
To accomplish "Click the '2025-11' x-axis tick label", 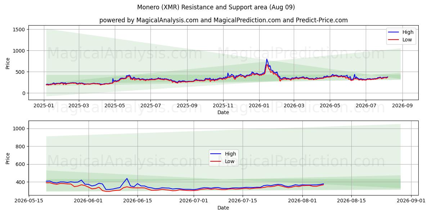I will [x=223, y=106].
